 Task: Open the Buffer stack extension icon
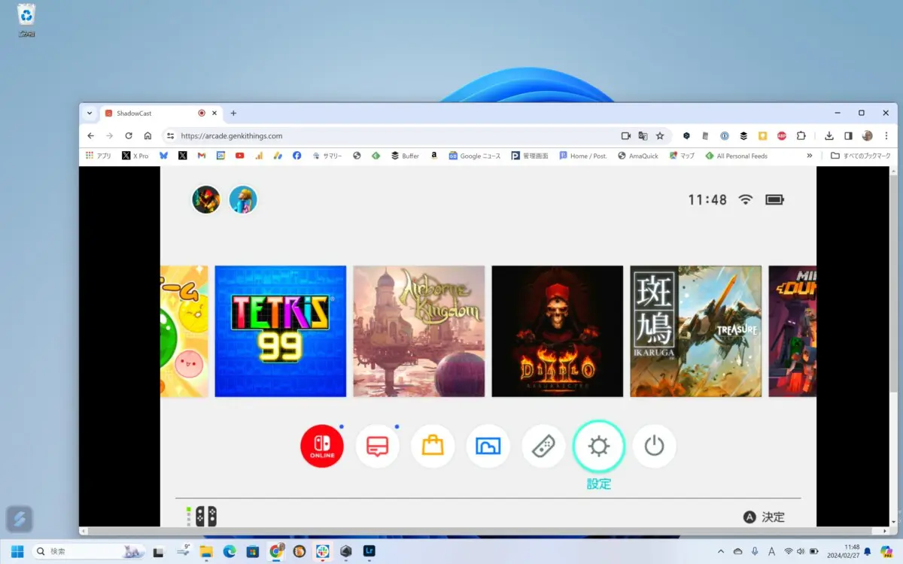[x=743, y=136]
